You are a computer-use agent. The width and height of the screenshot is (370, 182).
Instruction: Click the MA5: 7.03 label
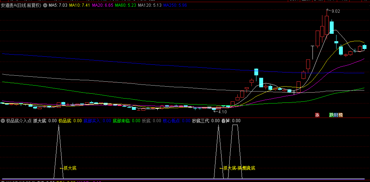point(58,5)
